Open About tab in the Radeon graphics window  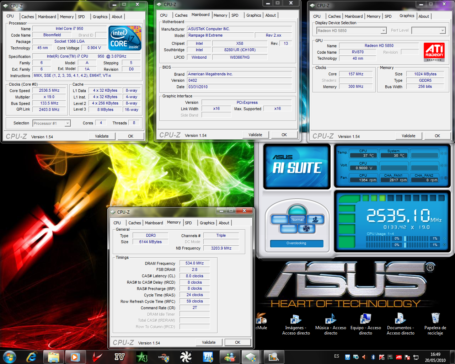tap(423, 16)
